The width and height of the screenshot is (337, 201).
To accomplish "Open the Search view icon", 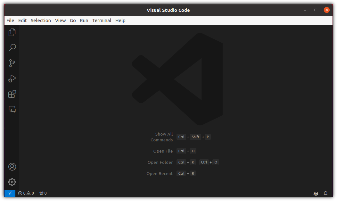I will point(12,48).
